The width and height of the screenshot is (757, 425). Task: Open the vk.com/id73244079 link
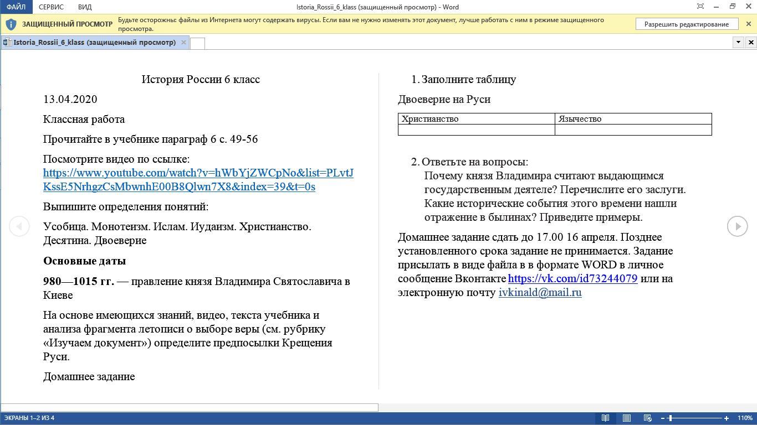[x=572, y=278]
